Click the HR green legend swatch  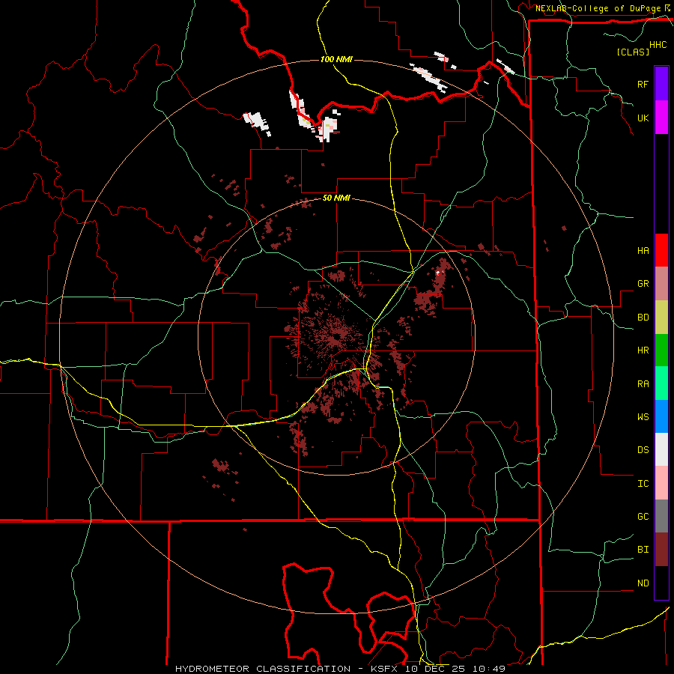pos(661,350)
